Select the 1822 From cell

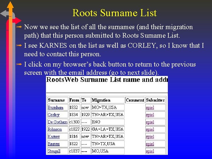coord(74,144)
